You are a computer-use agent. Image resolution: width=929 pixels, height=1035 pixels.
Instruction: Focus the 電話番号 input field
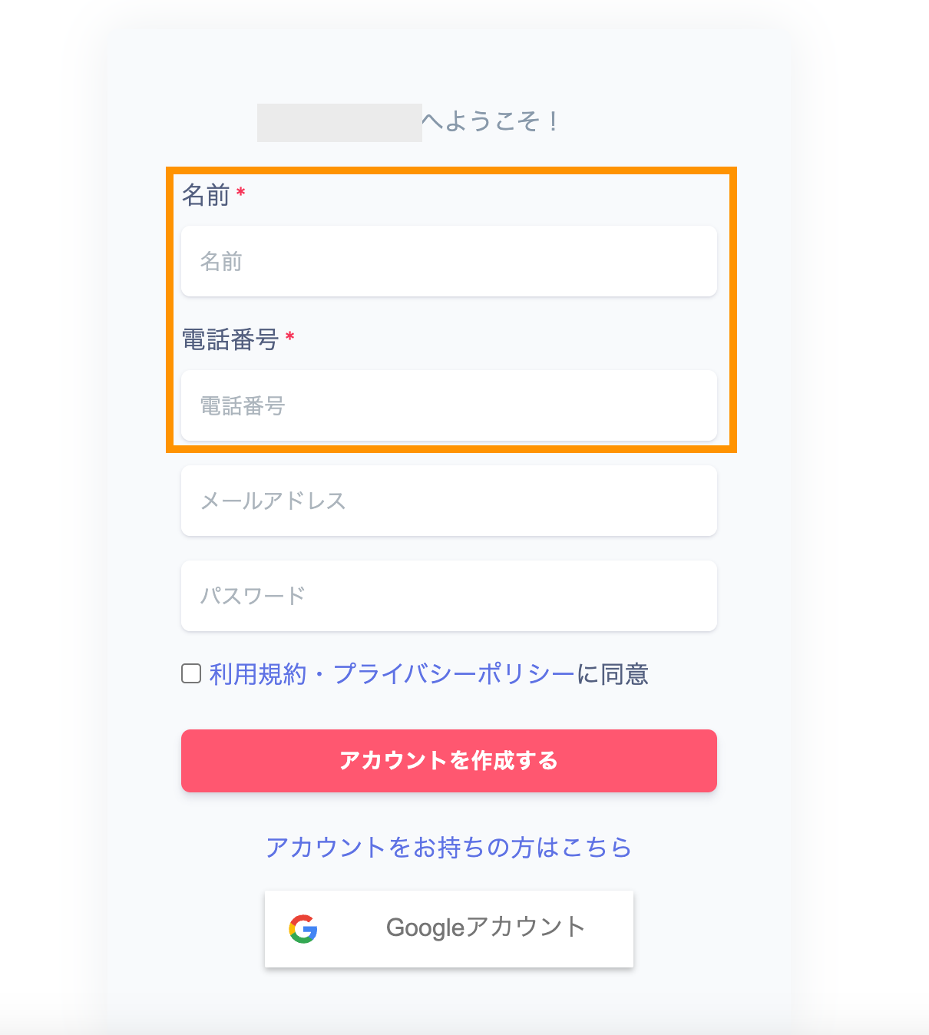coord(448,406)
